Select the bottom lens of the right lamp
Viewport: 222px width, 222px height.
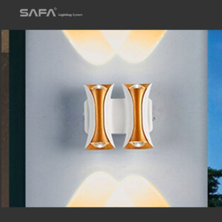tap(137, 144)
